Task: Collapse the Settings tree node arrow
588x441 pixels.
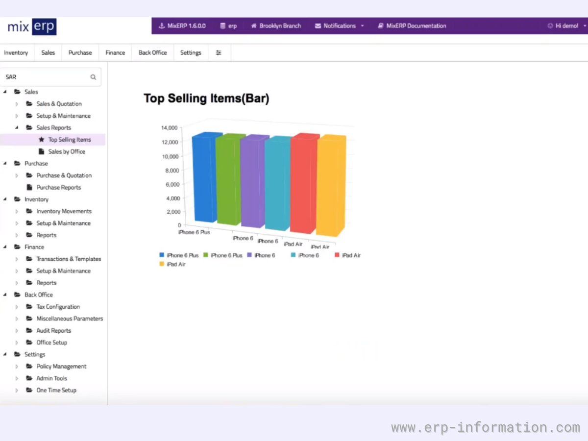Action: pos(5,354)
